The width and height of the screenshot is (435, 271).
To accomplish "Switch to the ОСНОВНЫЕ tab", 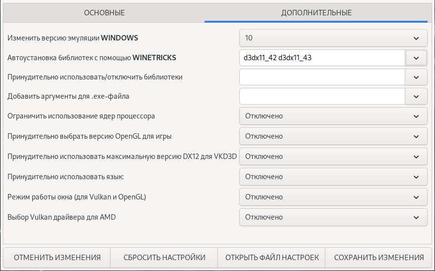I will point(104,12).
